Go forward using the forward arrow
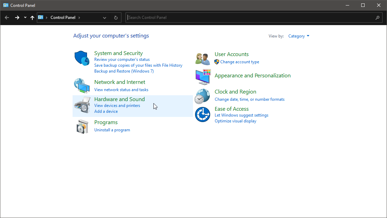 [x=17, y=18]
